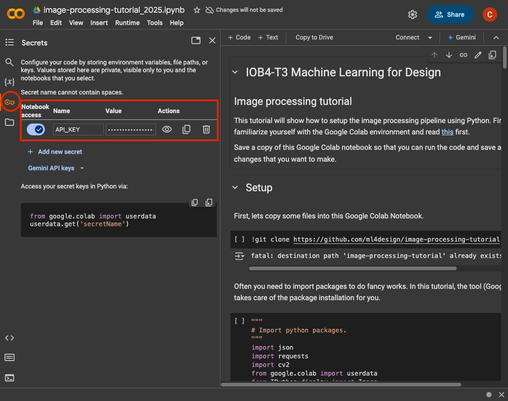Toggle Notebook access for API_KEY
The height and width of the screenshot is (401, 508).
(36, 129)
